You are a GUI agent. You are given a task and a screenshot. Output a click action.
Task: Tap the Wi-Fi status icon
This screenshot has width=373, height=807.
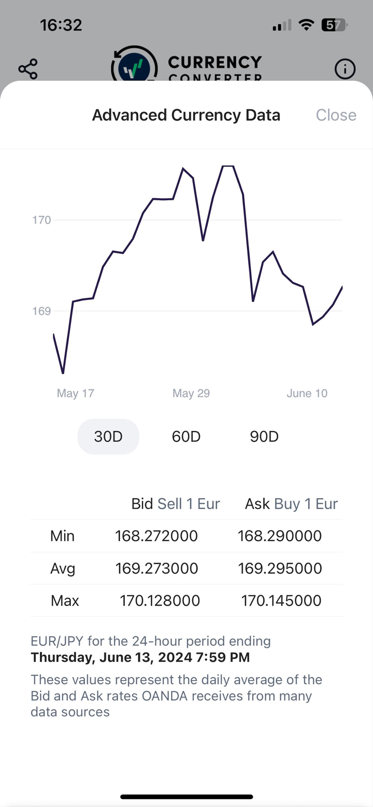[x=307, y=25]
